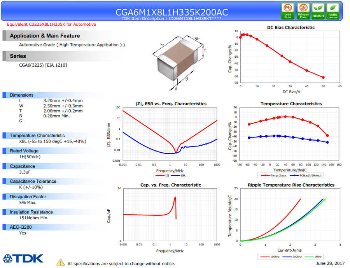
Task: Click the X8L (-55 to 150 degC) value
Action: 52,141
